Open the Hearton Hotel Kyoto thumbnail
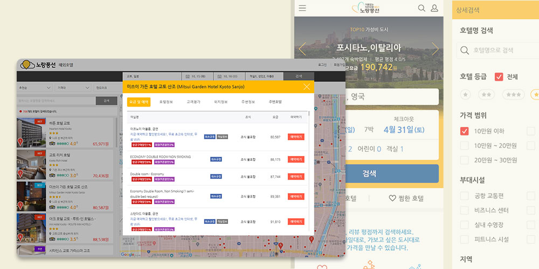The width and height of the screenshot is (539, 269). coord(31,132)
